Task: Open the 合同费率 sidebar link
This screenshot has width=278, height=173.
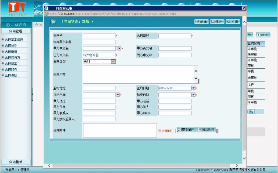Action: [11, 63]
